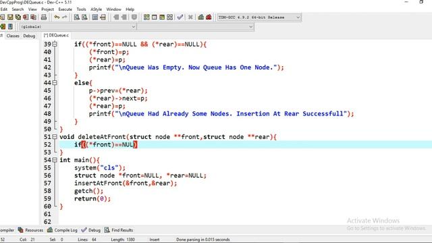Open the Resources bottom tab

click(30, 230)
